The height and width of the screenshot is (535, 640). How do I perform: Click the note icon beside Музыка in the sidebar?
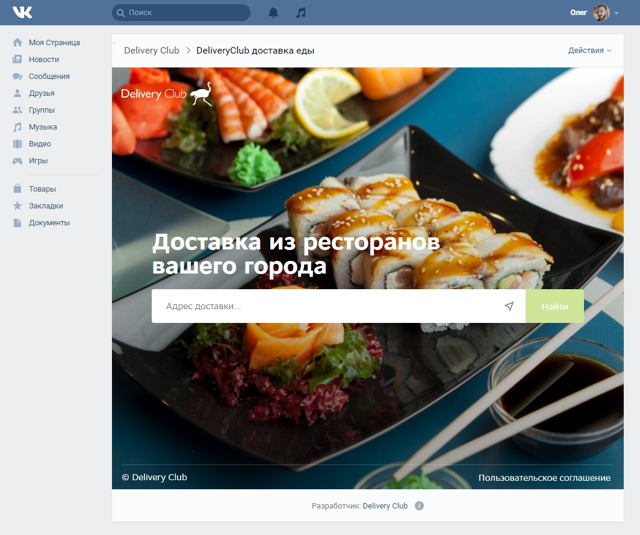pos(17,127)
